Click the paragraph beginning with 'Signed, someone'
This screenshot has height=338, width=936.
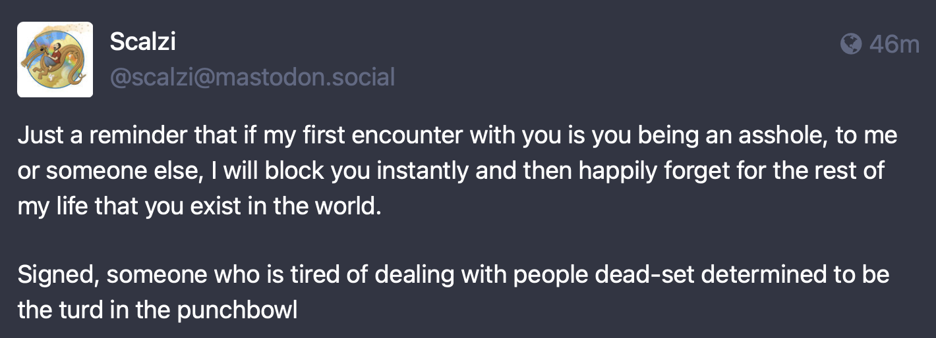point(453,291)
